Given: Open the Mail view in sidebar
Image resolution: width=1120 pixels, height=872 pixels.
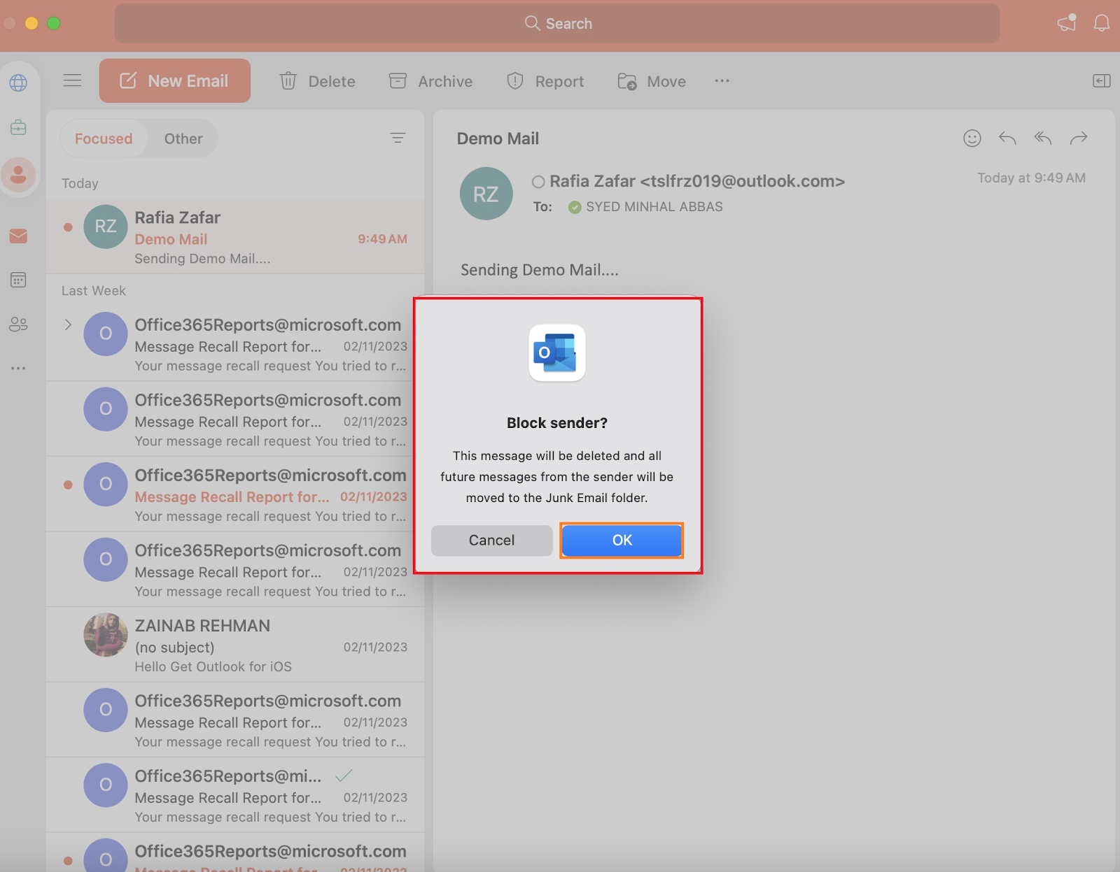Looking at the screenshot, I should [18, 236].
